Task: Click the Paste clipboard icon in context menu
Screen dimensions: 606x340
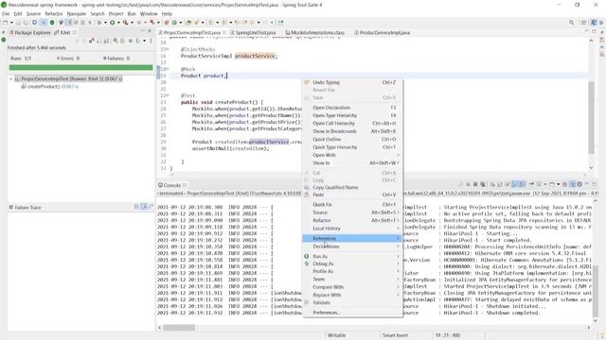Action: (x=307, y=195)
